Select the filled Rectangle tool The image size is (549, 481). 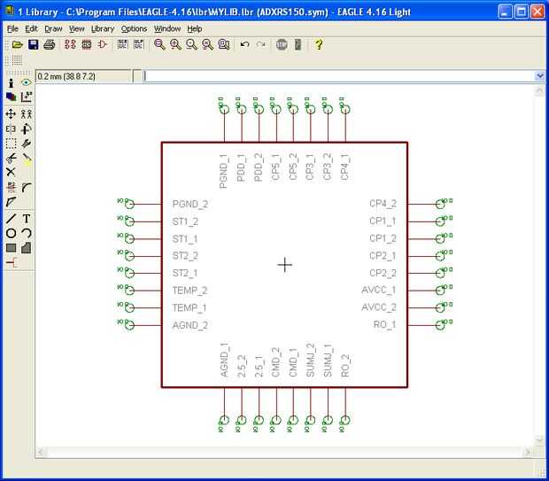(x=11, y=248)
